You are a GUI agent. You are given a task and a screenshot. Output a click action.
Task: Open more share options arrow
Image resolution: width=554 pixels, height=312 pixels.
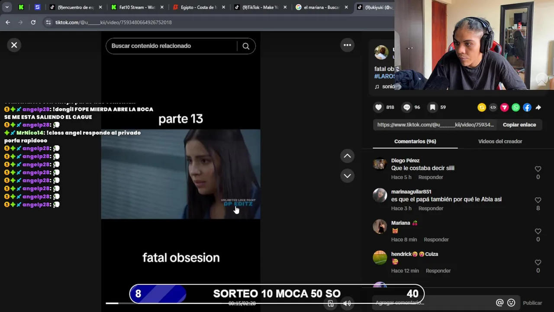pyautogui.click(x=538, y=107)
